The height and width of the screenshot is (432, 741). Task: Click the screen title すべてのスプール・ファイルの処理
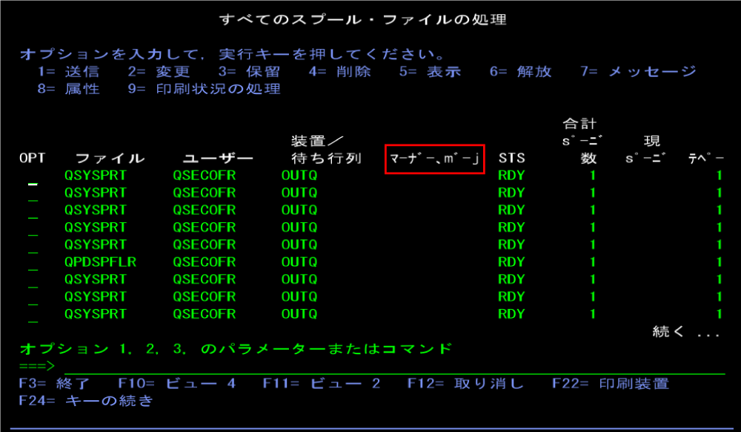[x=363, y=20]
